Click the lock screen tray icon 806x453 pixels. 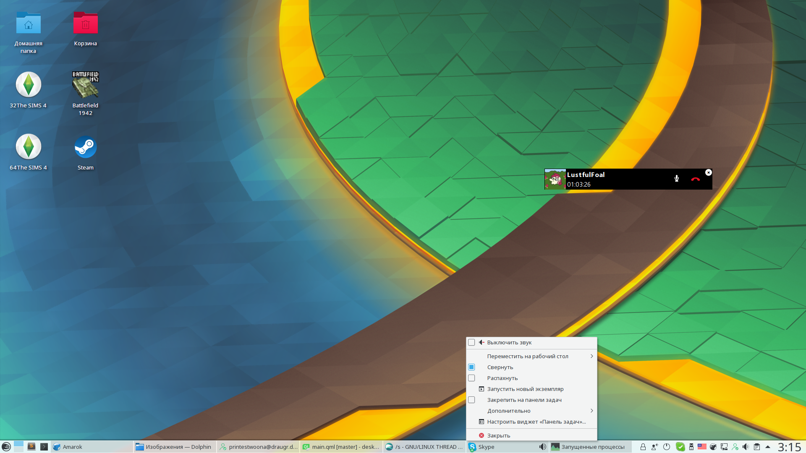click(x=643, y=447)
